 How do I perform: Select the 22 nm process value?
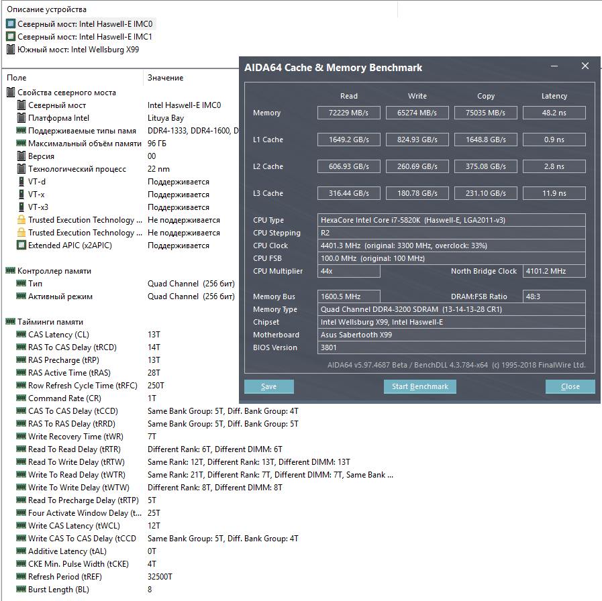point(158,169)
